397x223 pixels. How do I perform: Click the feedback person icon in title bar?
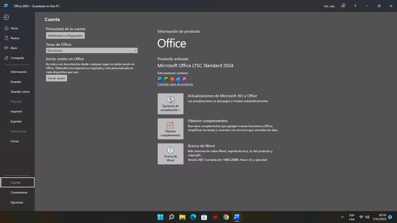(x=343, y=6)
